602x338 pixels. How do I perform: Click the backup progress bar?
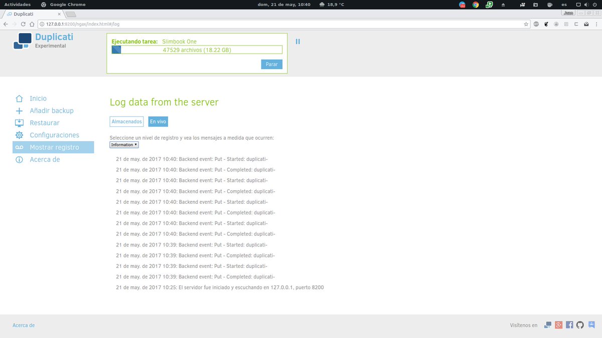(x=197, y=50)
